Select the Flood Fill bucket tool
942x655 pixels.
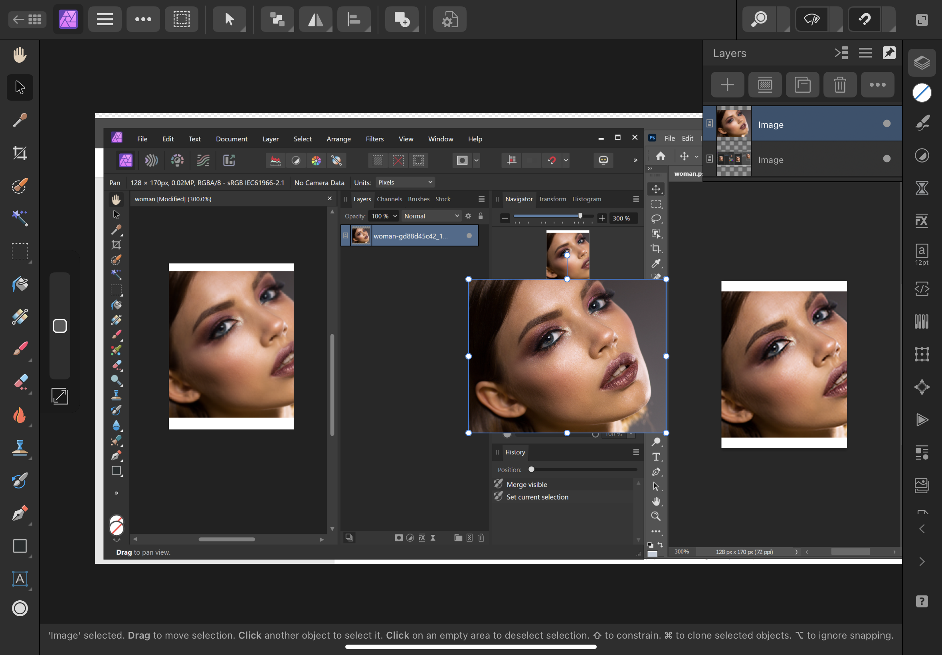20,284
